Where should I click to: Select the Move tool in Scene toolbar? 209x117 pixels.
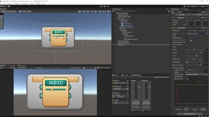click(x=1, y=19)
